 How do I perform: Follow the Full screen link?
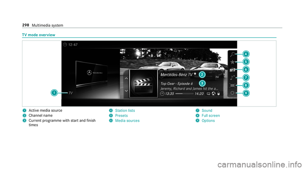(x=211, y=115)
